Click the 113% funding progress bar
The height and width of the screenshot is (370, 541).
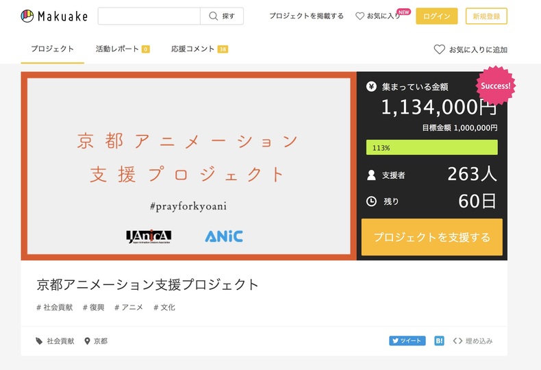431,147
